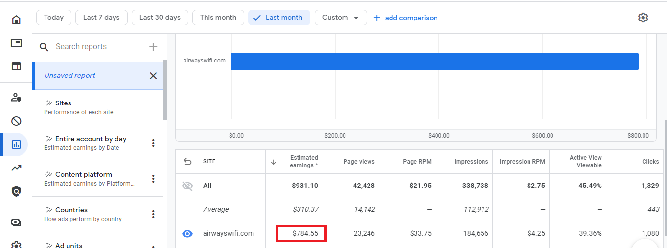The image size is (667, 248).
Task: Open the Payments sidebar icon
Action: pyautogui.click(x=16, y=222)
